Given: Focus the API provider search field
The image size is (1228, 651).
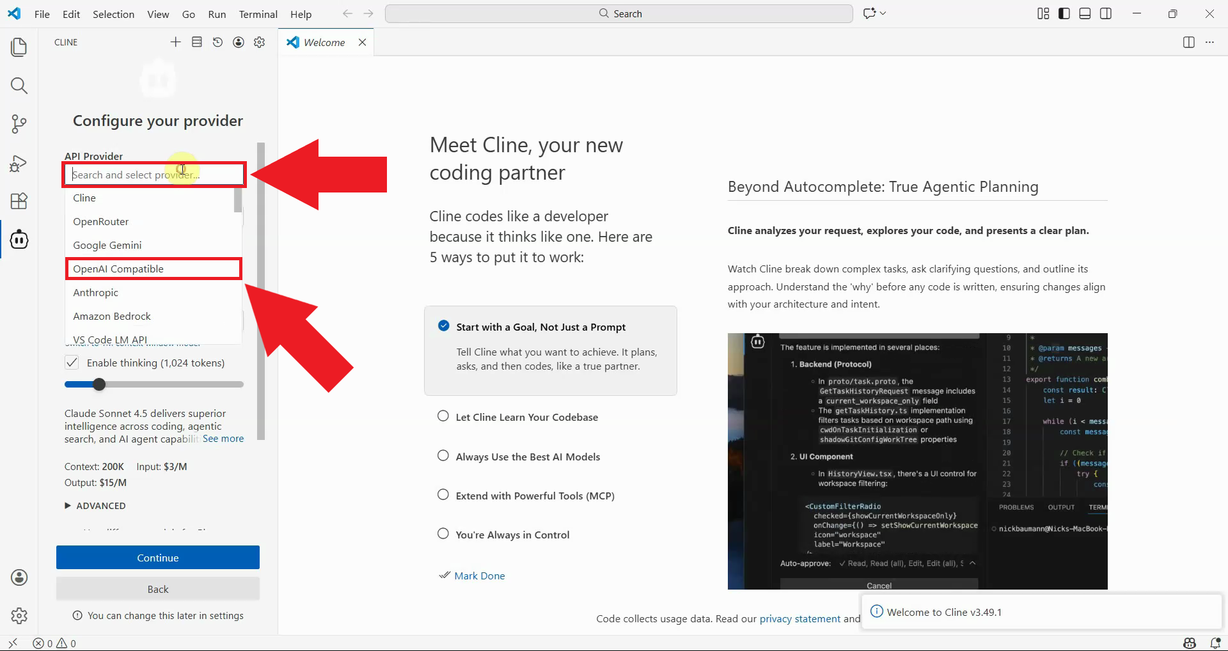Looking at the screenshot, I should coord(153,175).
